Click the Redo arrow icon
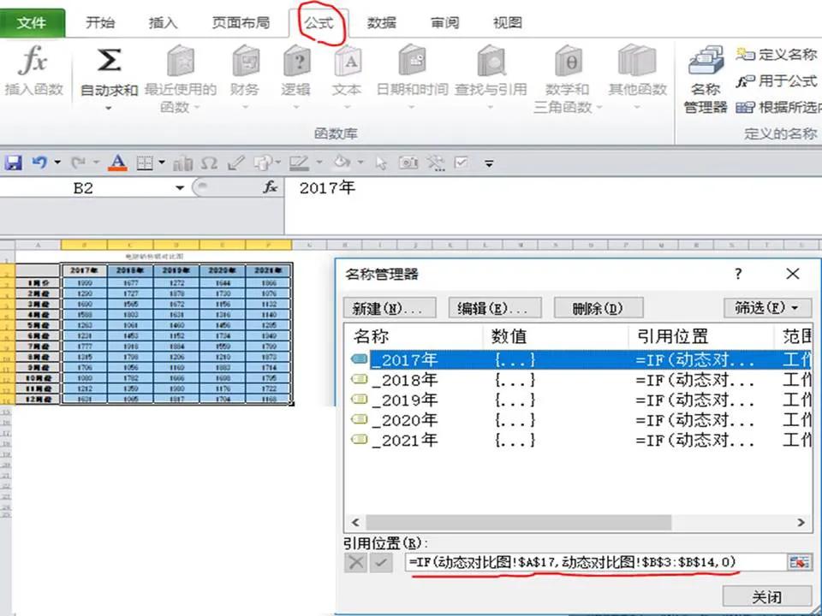The image size is (822, 616). [x=79, y=163]
